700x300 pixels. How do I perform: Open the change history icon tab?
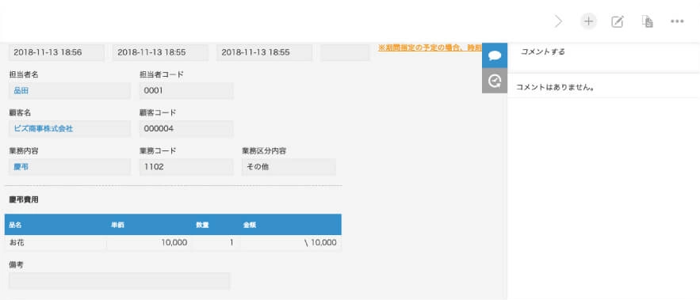tap(495, 81)
